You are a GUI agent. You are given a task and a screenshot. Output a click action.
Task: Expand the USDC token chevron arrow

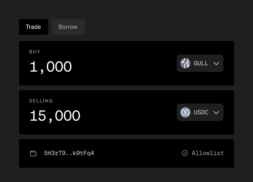click(x=216, y=112)
